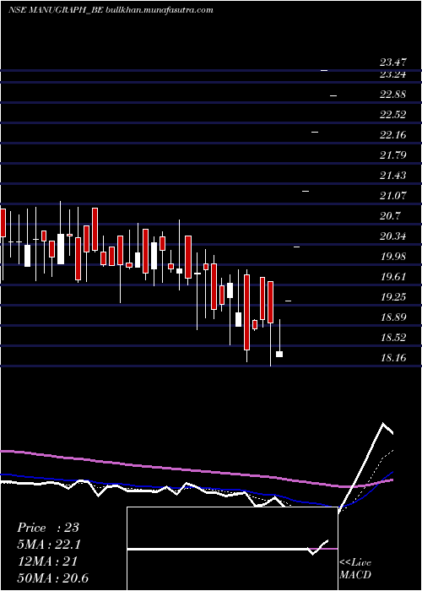This screenshot has height=591, width=422.
Task: Click the <<Live MACD label
Action: pos(355,569)
